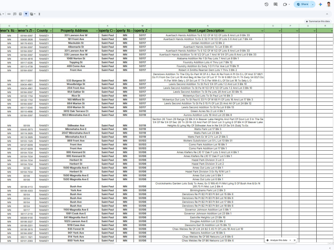Screen dimensions: 334x250
Task: Select cell 1091 Cook Ave E
Action: point(76,214)
